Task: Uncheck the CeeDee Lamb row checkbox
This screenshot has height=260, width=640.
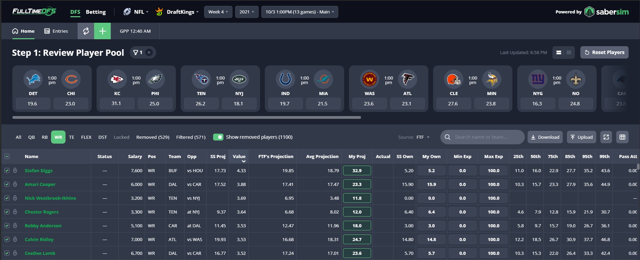Action: pos(7,253)
